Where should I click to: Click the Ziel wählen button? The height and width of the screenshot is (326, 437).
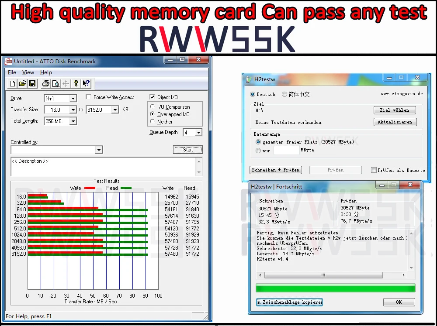coord(395,110)
